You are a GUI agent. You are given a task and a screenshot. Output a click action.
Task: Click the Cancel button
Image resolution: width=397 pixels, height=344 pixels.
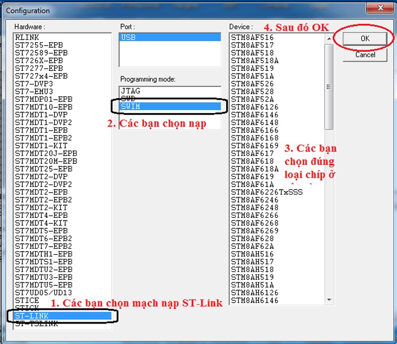365,55
